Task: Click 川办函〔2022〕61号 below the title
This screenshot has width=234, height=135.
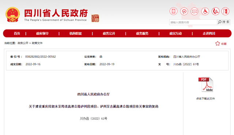Action: pyautogui.click(x=94, y=119)
